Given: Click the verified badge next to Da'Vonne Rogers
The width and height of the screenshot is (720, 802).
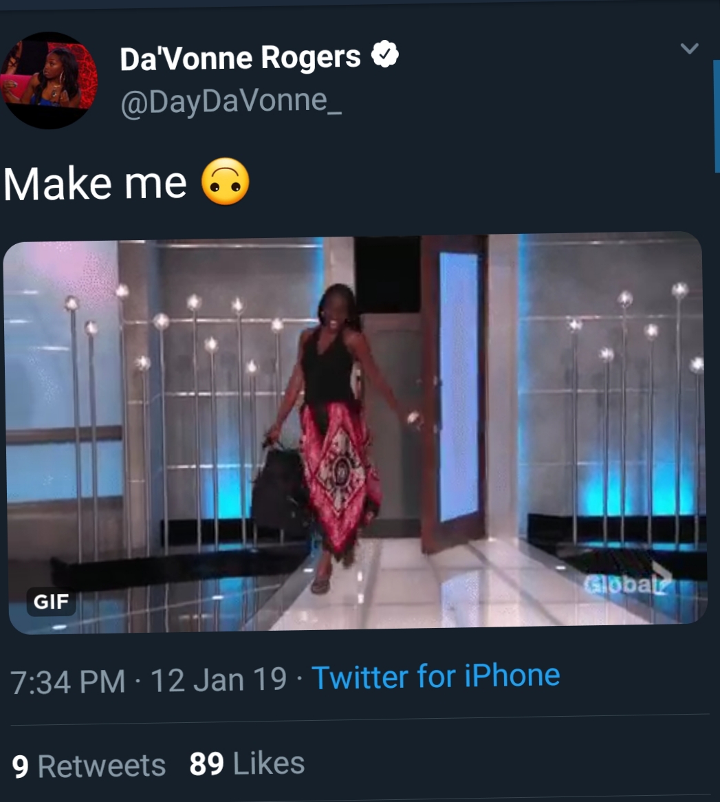Looking at the screenshot, I should (384, 54).
